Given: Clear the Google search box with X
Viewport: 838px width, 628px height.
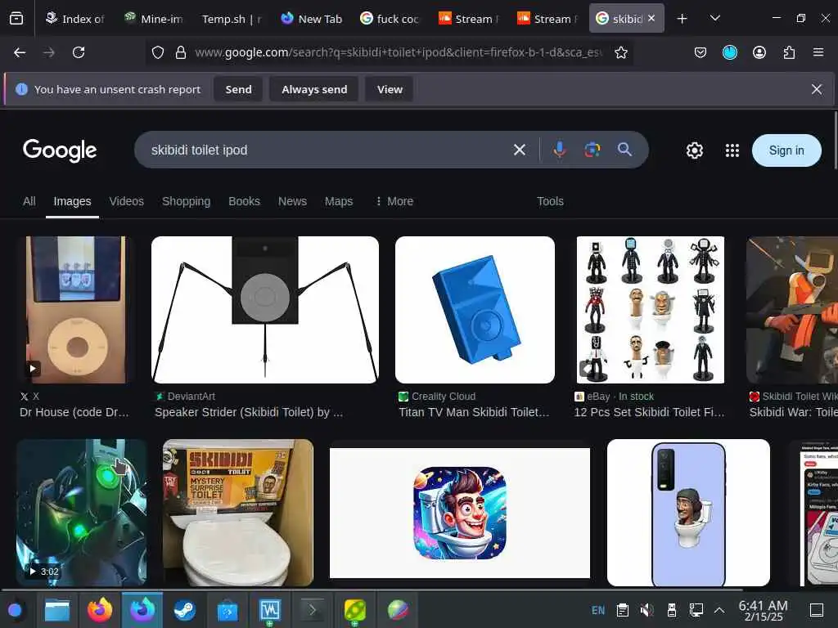Looking at the screenshot, I should tap(519, 150).
